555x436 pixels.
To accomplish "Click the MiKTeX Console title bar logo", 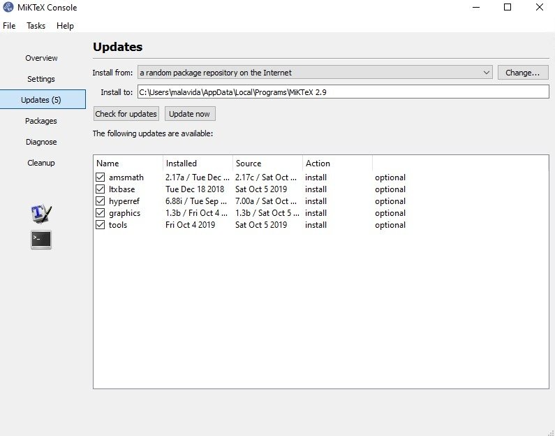I will [x=8, y=7].
